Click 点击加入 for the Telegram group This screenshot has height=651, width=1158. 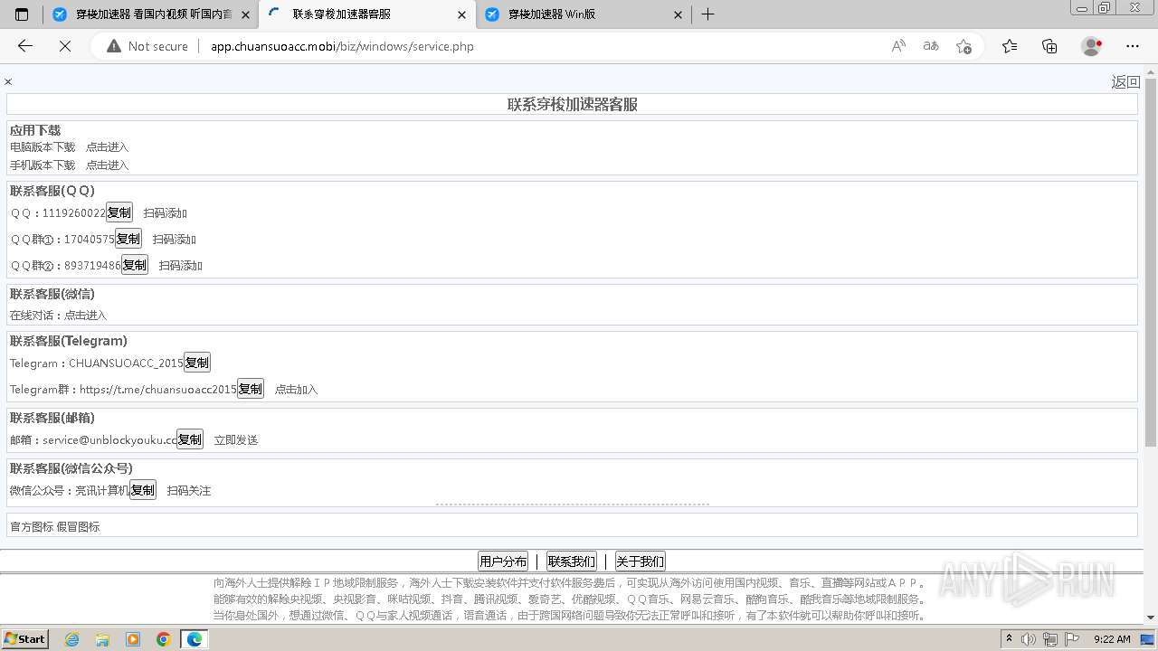click(x=297, y=390)
